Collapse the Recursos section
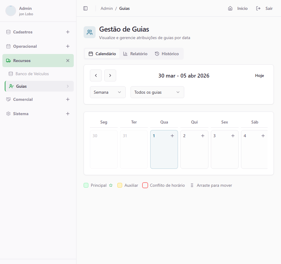 tap(68, 61)
